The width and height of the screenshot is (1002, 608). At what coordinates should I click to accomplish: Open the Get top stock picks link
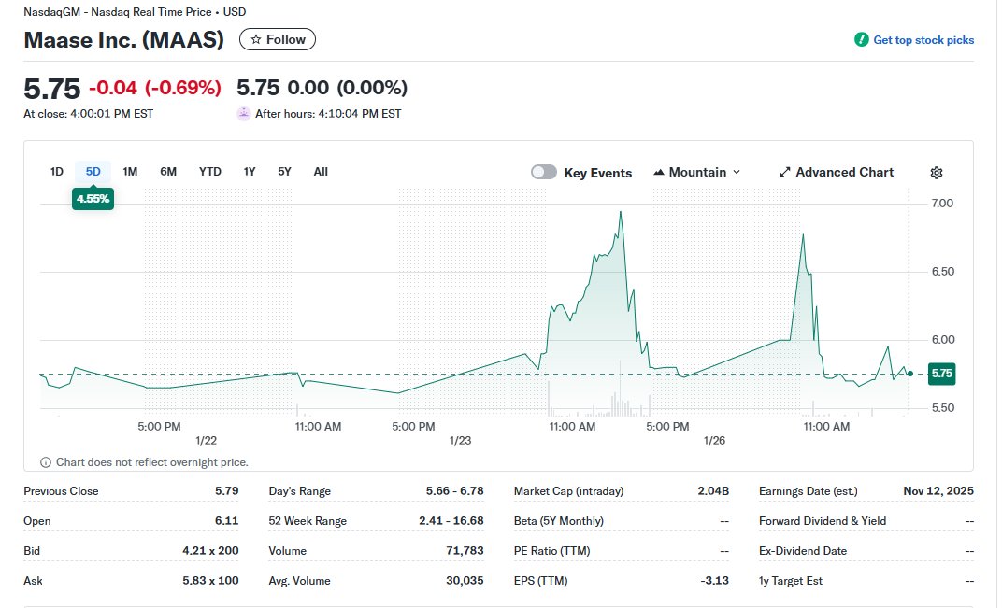tap(923, 39)
